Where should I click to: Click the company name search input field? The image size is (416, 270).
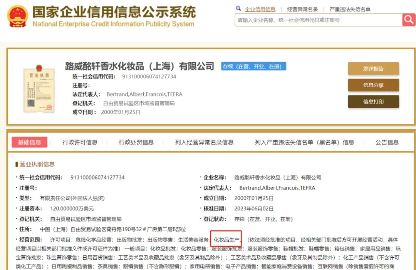[319, 20]
